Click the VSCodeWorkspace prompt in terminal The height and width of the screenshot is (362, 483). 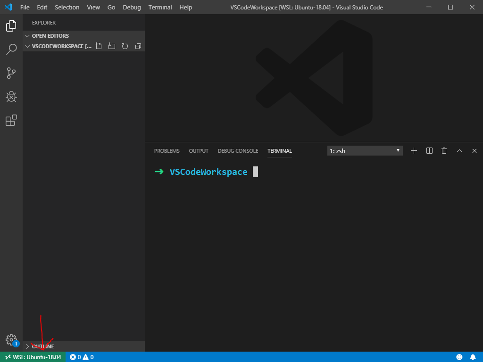(x=208, y=172)
